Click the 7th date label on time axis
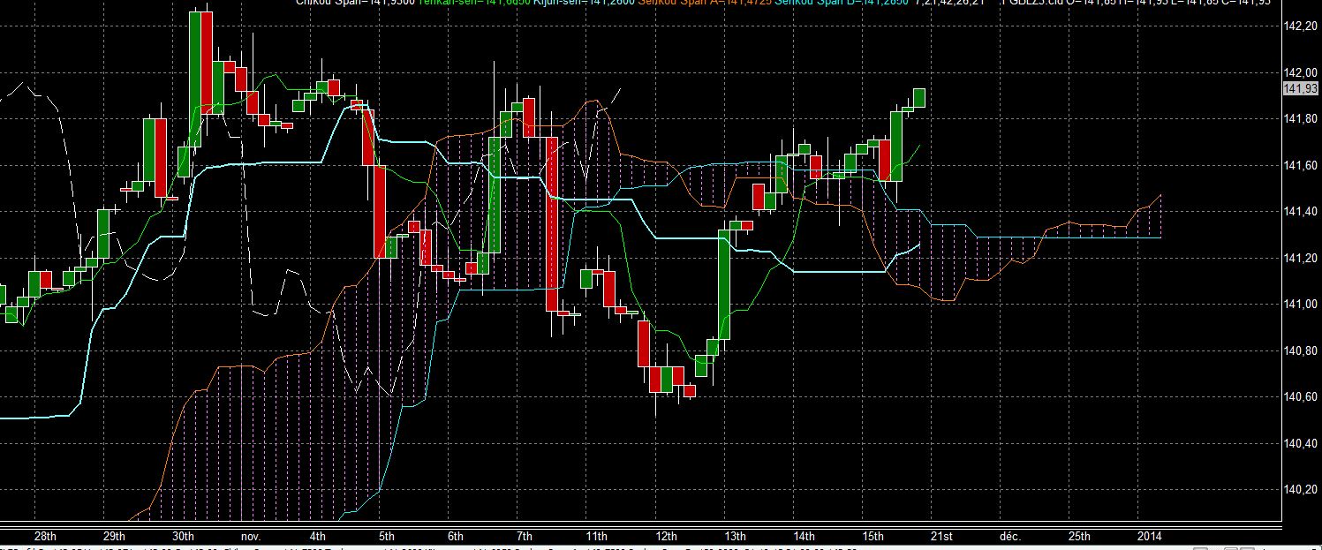Viewport: 1322px width, 550px height. pos(525,537)
